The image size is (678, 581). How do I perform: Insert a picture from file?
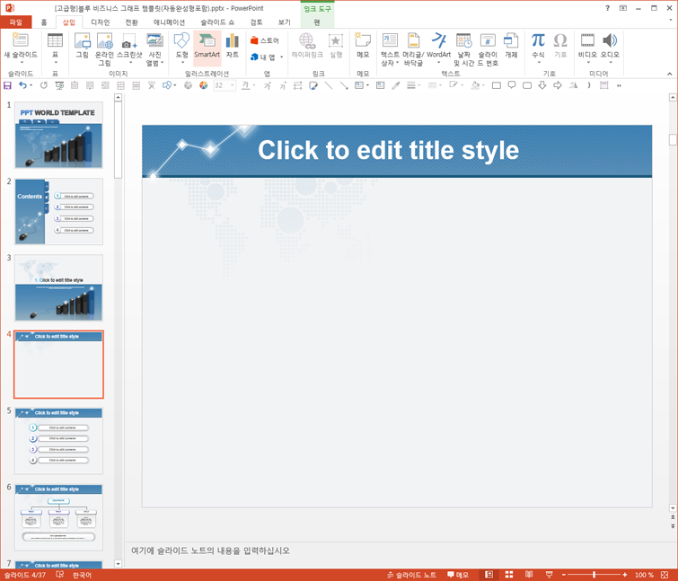pyautogui.click(x=82, y=46)
